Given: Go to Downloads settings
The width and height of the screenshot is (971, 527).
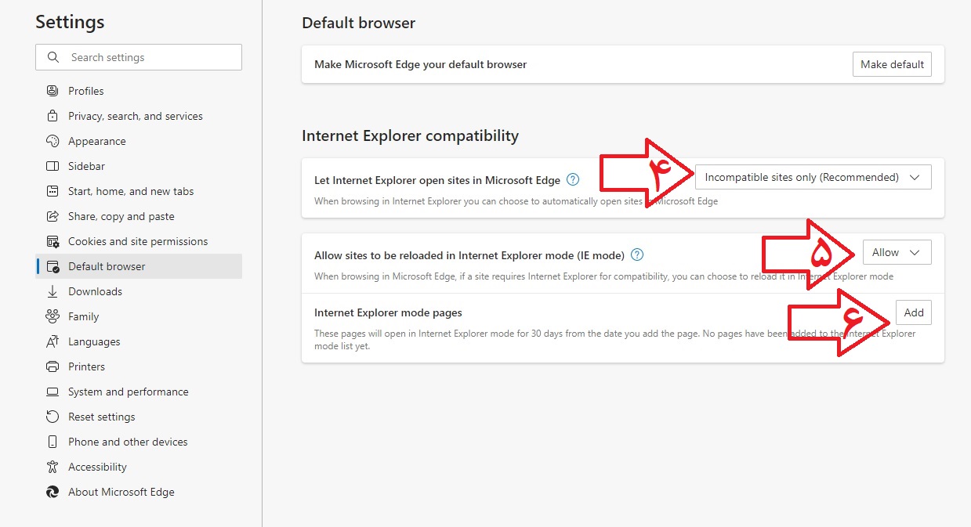Looking at the screenshot, I should tap(139, 291).
